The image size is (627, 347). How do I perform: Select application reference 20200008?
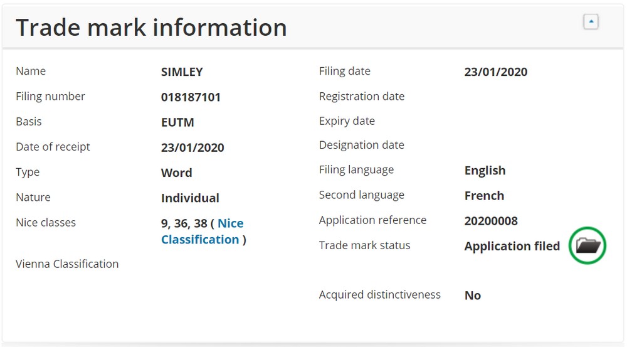(491, 221)
